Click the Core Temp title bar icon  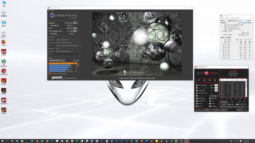221,16
